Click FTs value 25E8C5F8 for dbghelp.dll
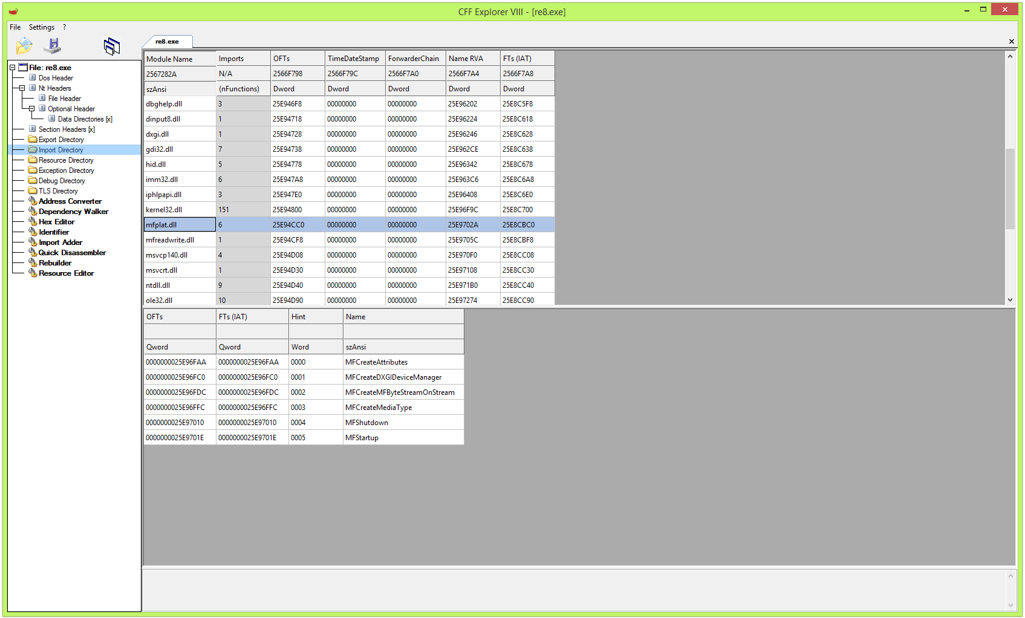1025x618 pixels. coord(518,104)
